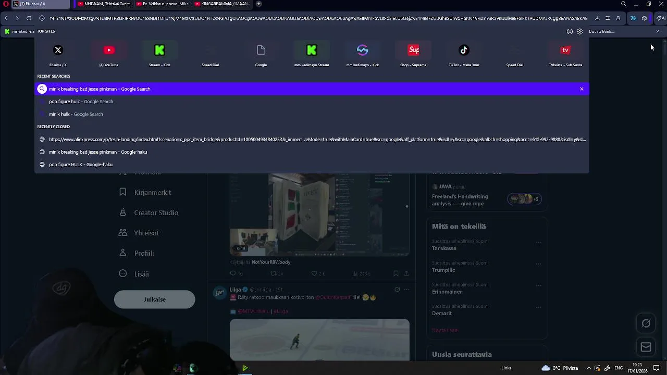Viewport: 667px width, 375px height.
Task: Show hidden icons in system tray
Action: [x=588, y=368]
